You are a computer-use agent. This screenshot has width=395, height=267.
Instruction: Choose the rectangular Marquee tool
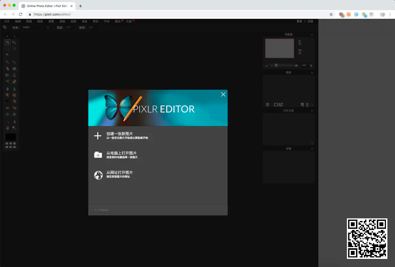pyautogui.click(x=7, y=49)
